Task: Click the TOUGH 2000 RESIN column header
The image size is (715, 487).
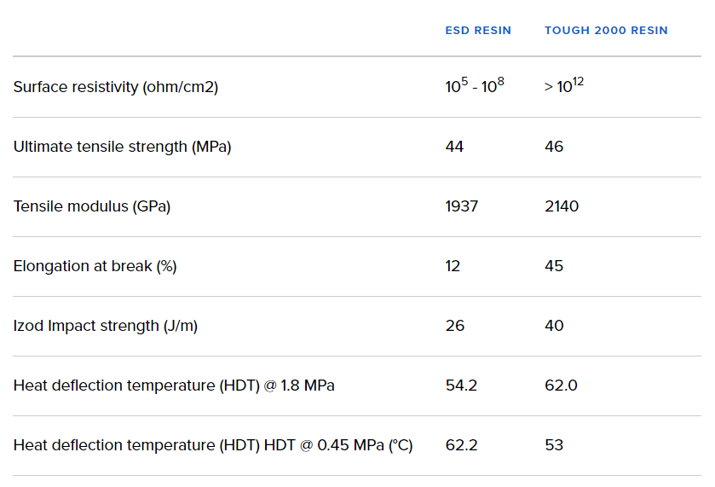Action: [606, 31]
